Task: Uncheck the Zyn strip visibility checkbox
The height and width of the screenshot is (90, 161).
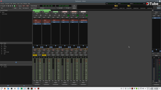Action: tap(2, 54)
